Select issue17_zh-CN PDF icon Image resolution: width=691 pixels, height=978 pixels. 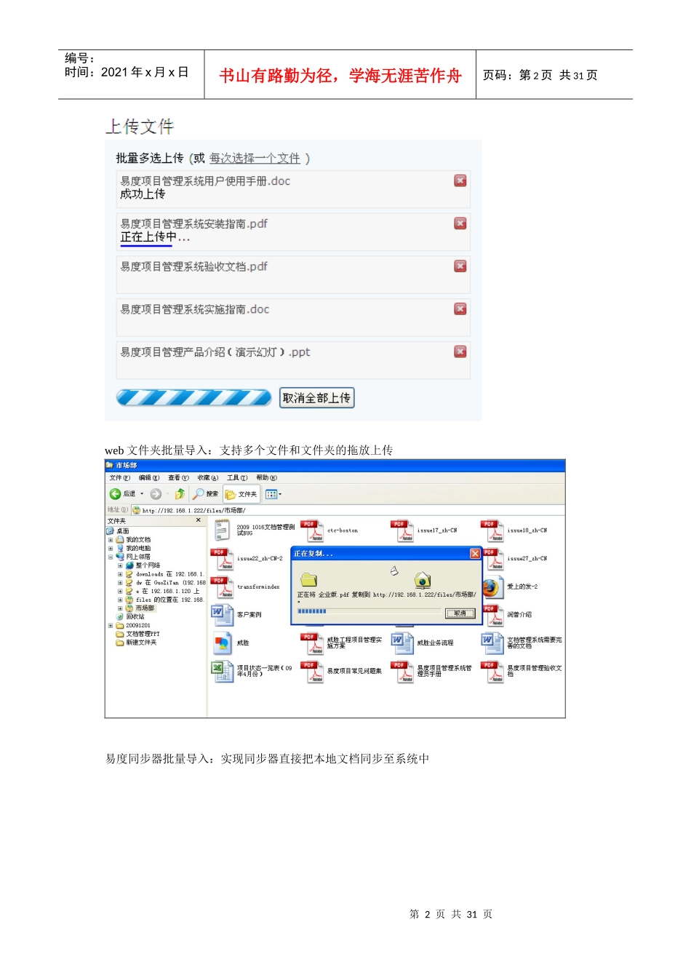402,530
